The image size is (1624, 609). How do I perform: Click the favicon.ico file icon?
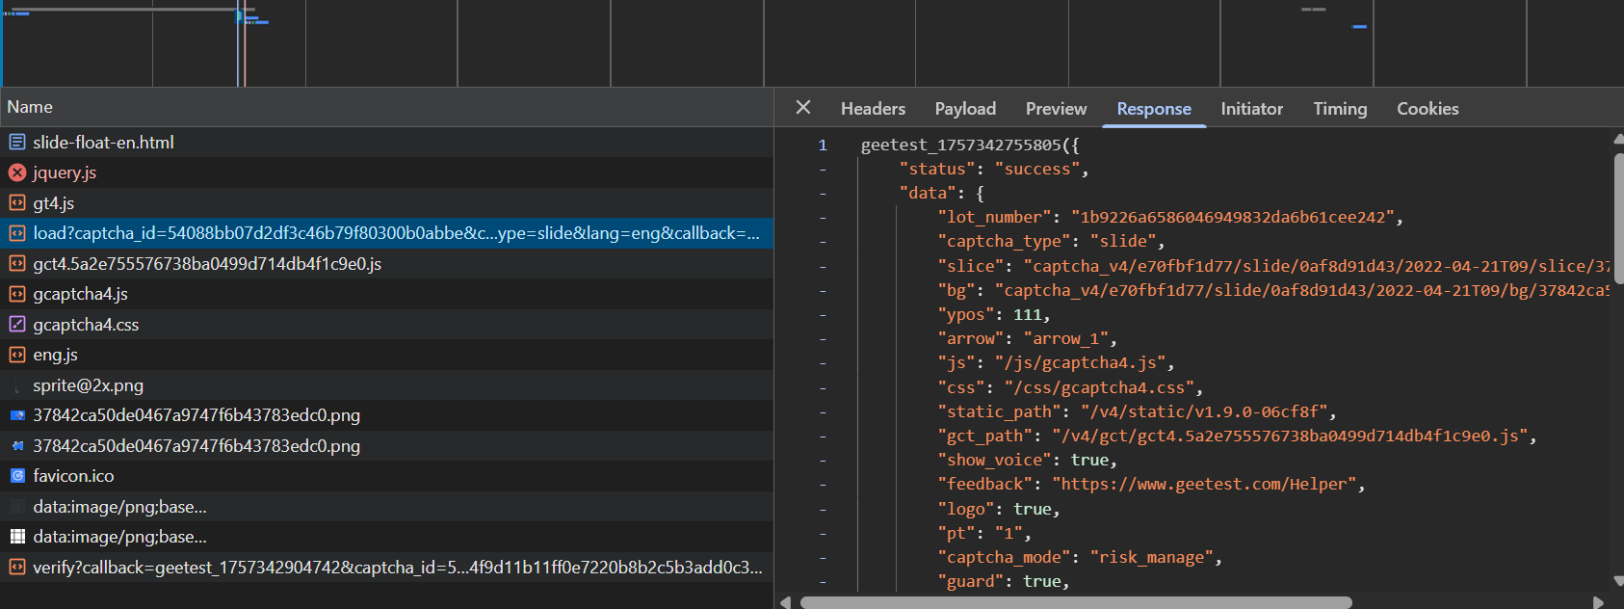pos(17,476)
